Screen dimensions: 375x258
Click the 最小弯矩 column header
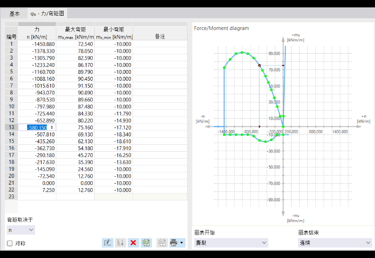pos(114,33)
